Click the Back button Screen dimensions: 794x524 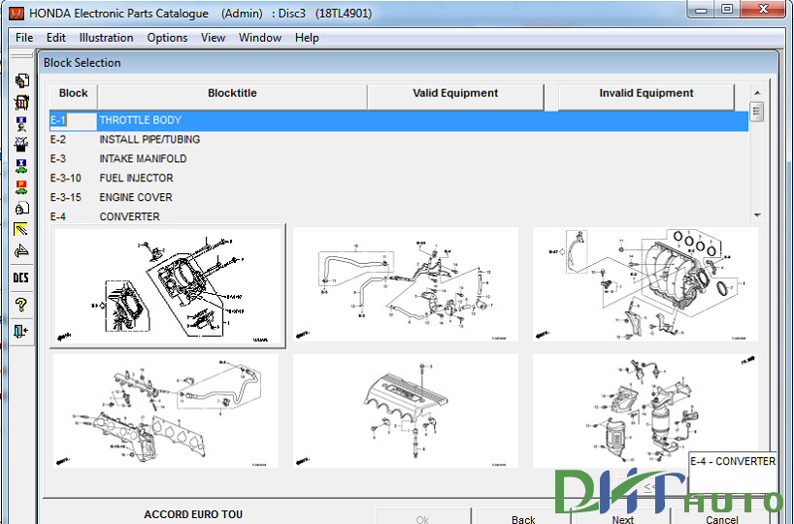pos(523,518)
